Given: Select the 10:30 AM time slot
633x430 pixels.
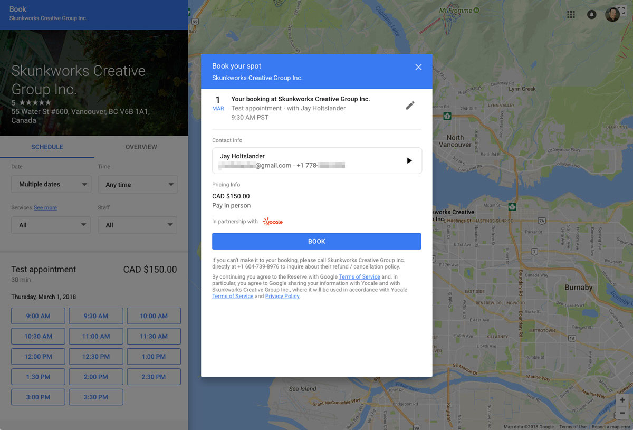Looking at the screenshot, I should coord(38,336).
